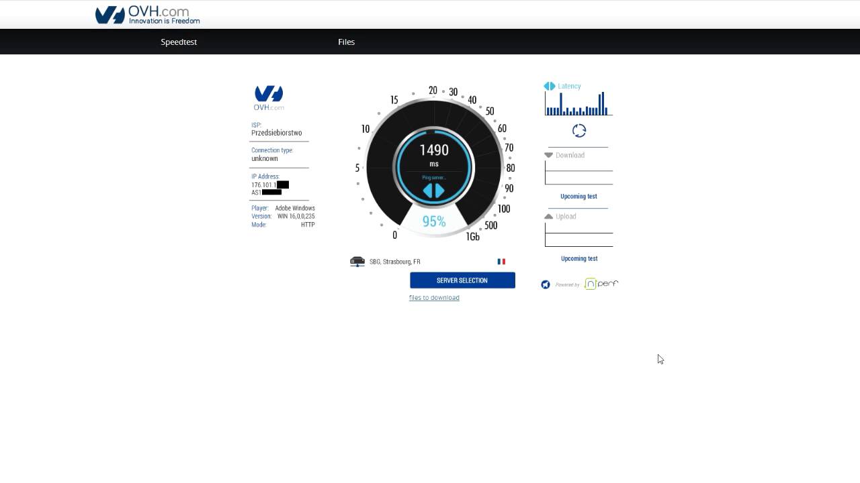Screen dimensions: 860x483
Task: Click the HTTP mode value
Action: [x=308, y=225]
